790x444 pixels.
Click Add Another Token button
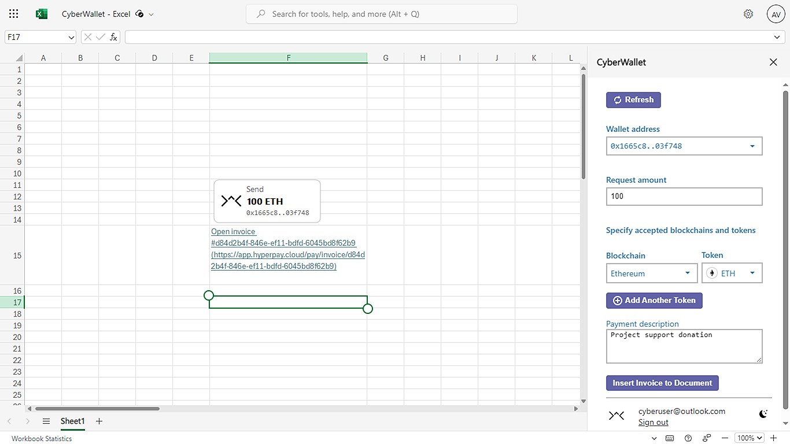(654, 301)
